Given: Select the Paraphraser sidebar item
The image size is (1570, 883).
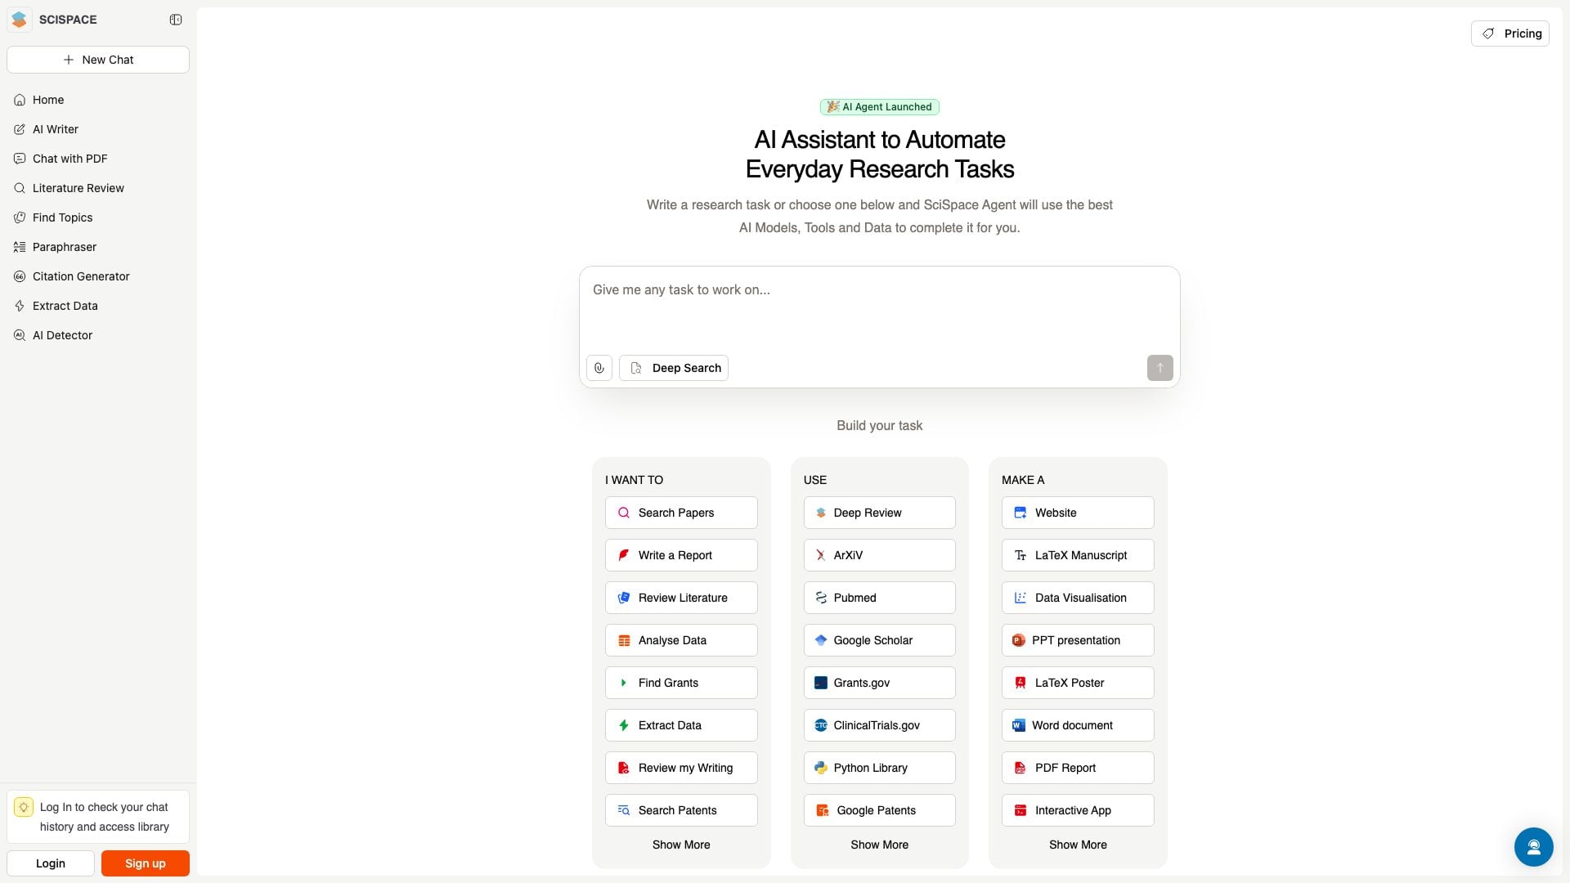Looking at the screenshot, I should pos(65,247).
